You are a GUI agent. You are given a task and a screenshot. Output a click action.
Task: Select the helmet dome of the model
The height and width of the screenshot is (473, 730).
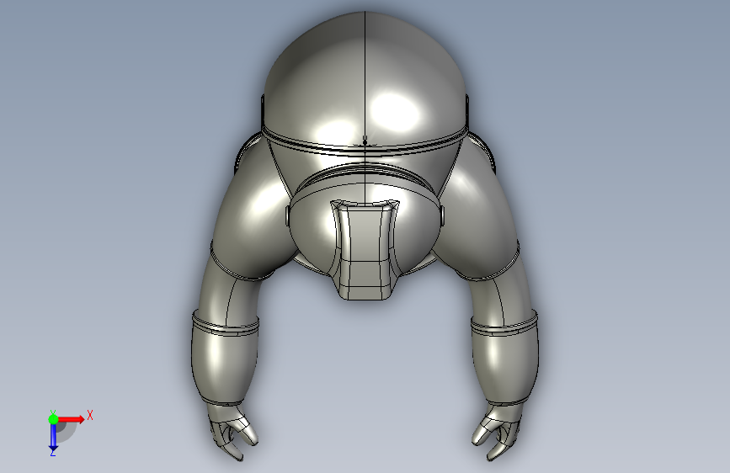(x=365, y=79)
